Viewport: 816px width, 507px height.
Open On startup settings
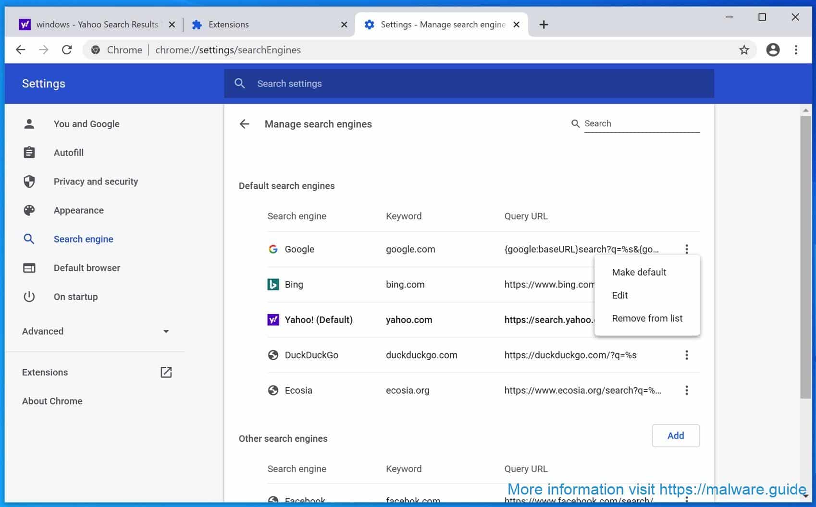point(76,297)
